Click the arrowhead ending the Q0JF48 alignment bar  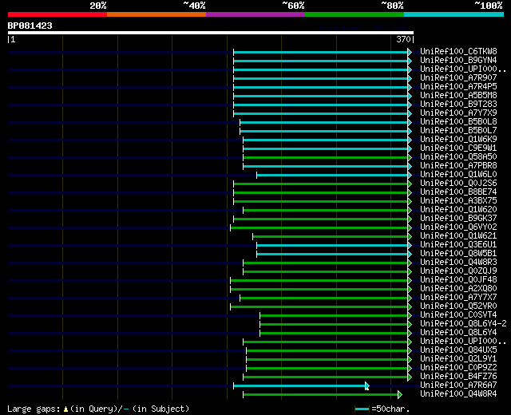click(410, 280)
